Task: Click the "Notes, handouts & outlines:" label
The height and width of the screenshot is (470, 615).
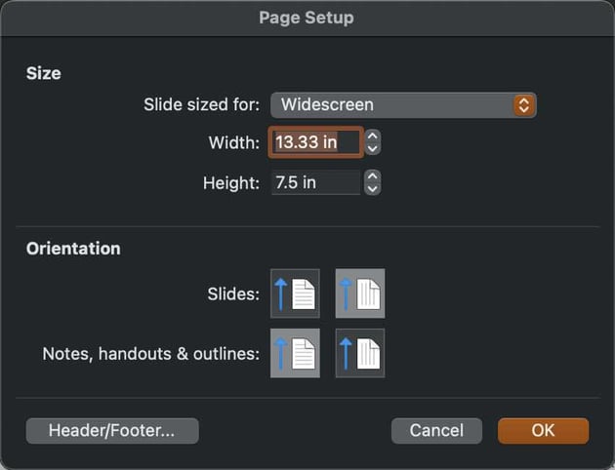Action: 151,353
